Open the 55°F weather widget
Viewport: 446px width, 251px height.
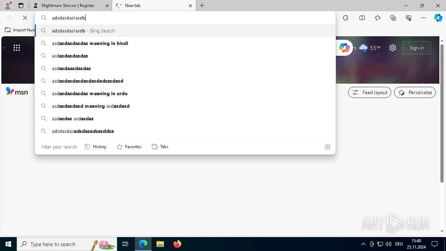pyautogui.click(x=370, y=48)
